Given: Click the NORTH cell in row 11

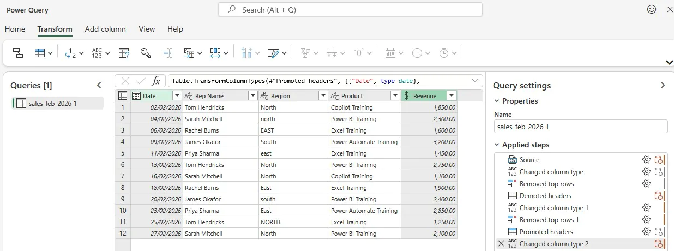Looking at the screenshot, I should (x=293, y=222).
